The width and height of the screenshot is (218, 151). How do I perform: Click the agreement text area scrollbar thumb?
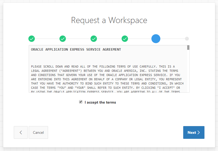(188, 48)
